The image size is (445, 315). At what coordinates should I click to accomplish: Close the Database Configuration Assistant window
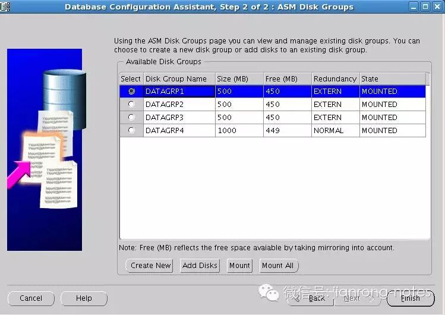pos(437,7)
